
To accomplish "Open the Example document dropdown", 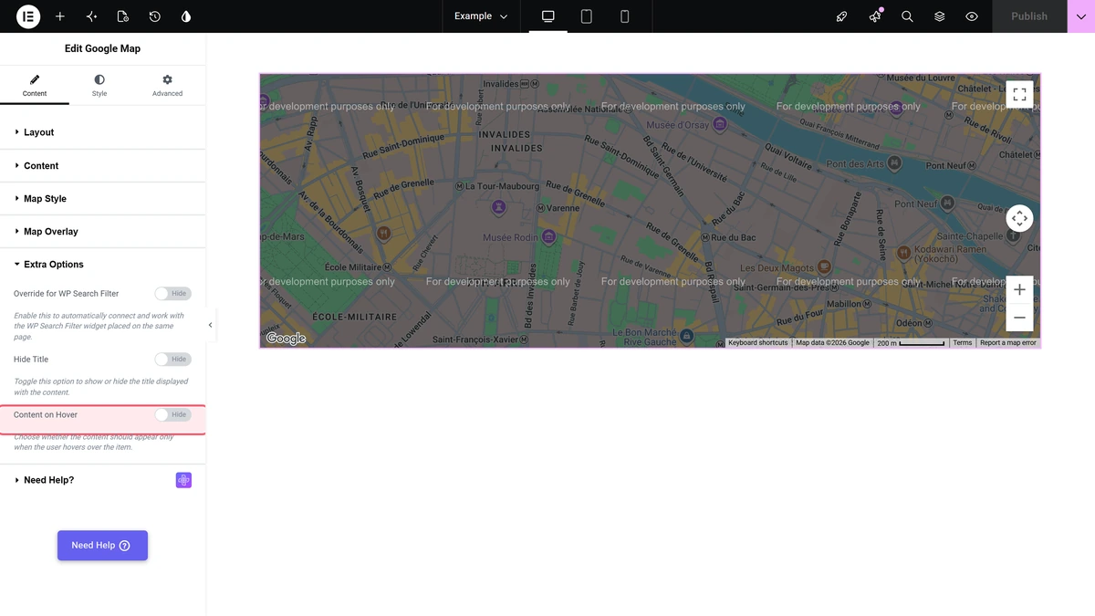I will pos(481,16).
